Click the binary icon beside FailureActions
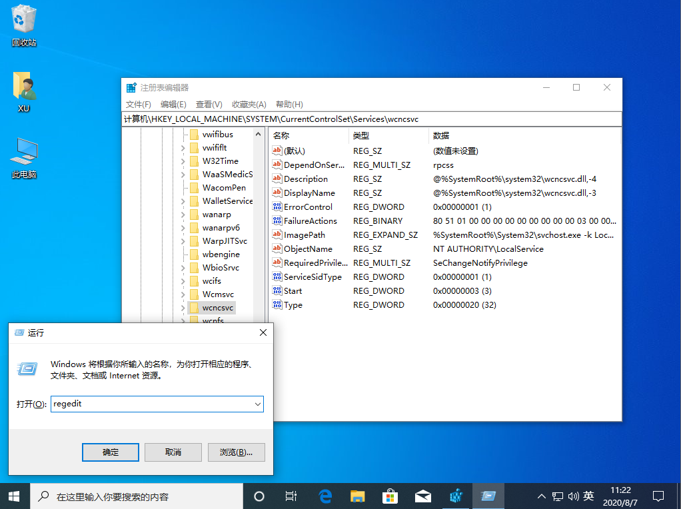The height and width of the screenshot is (509, 681). [x=277, y=221]
